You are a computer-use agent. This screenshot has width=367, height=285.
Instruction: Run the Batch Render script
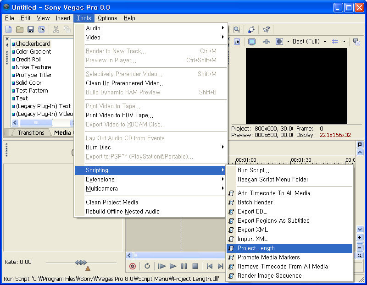tap(289, 202)
